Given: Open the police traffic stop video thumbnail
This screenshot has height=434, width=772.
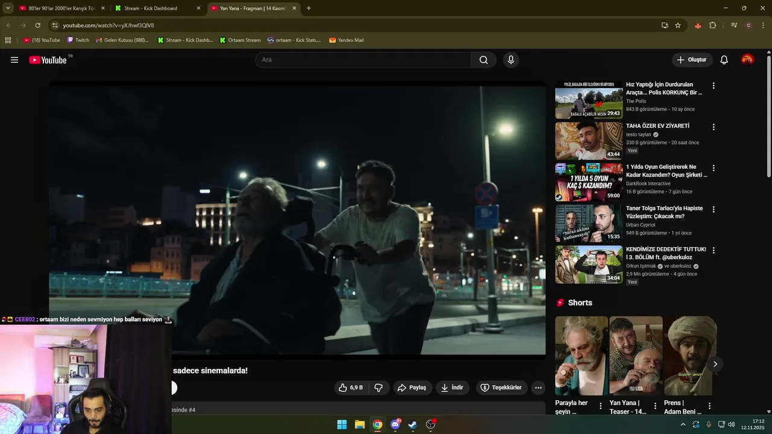Looking at the screenshot, I should 589,100.
